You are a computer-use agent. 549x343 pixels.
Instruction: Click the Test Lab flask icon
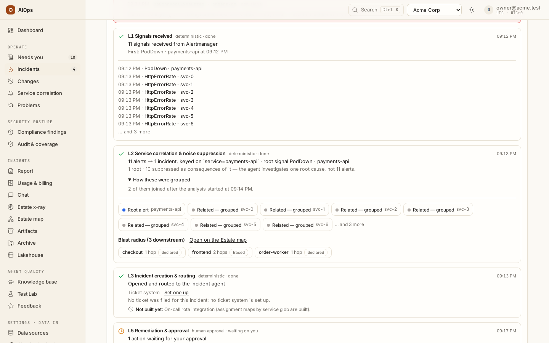(x=11, y=294)
